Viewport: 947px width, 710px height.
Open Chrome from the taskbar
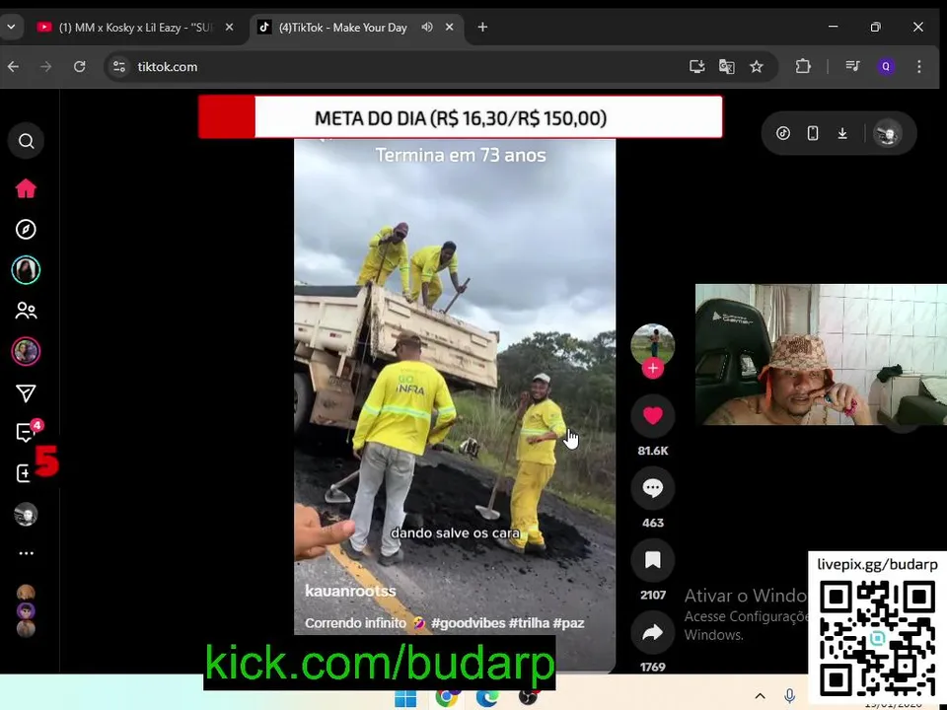click(447, 698)
